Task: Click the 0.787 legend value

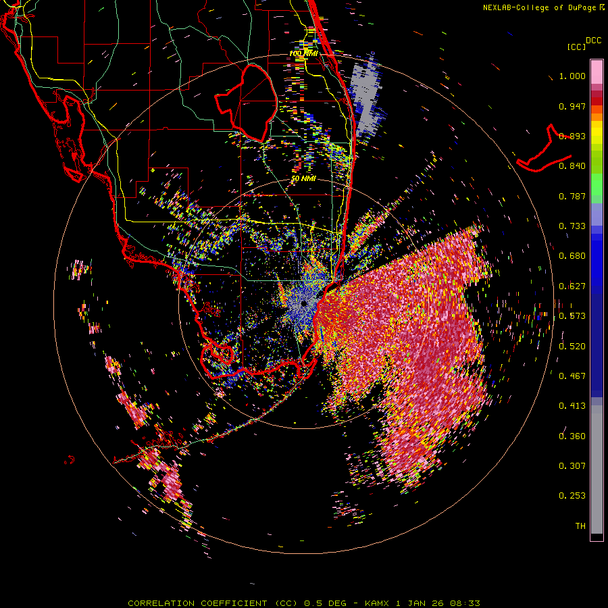Action: coord(572,196)
